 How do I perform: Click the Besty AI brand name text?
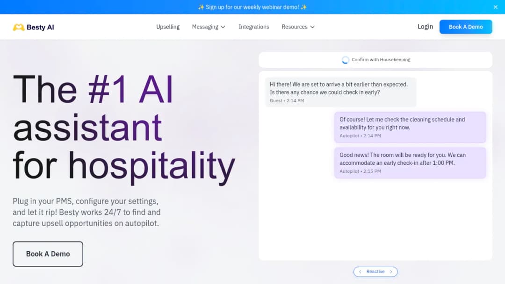tap(40, 28)
